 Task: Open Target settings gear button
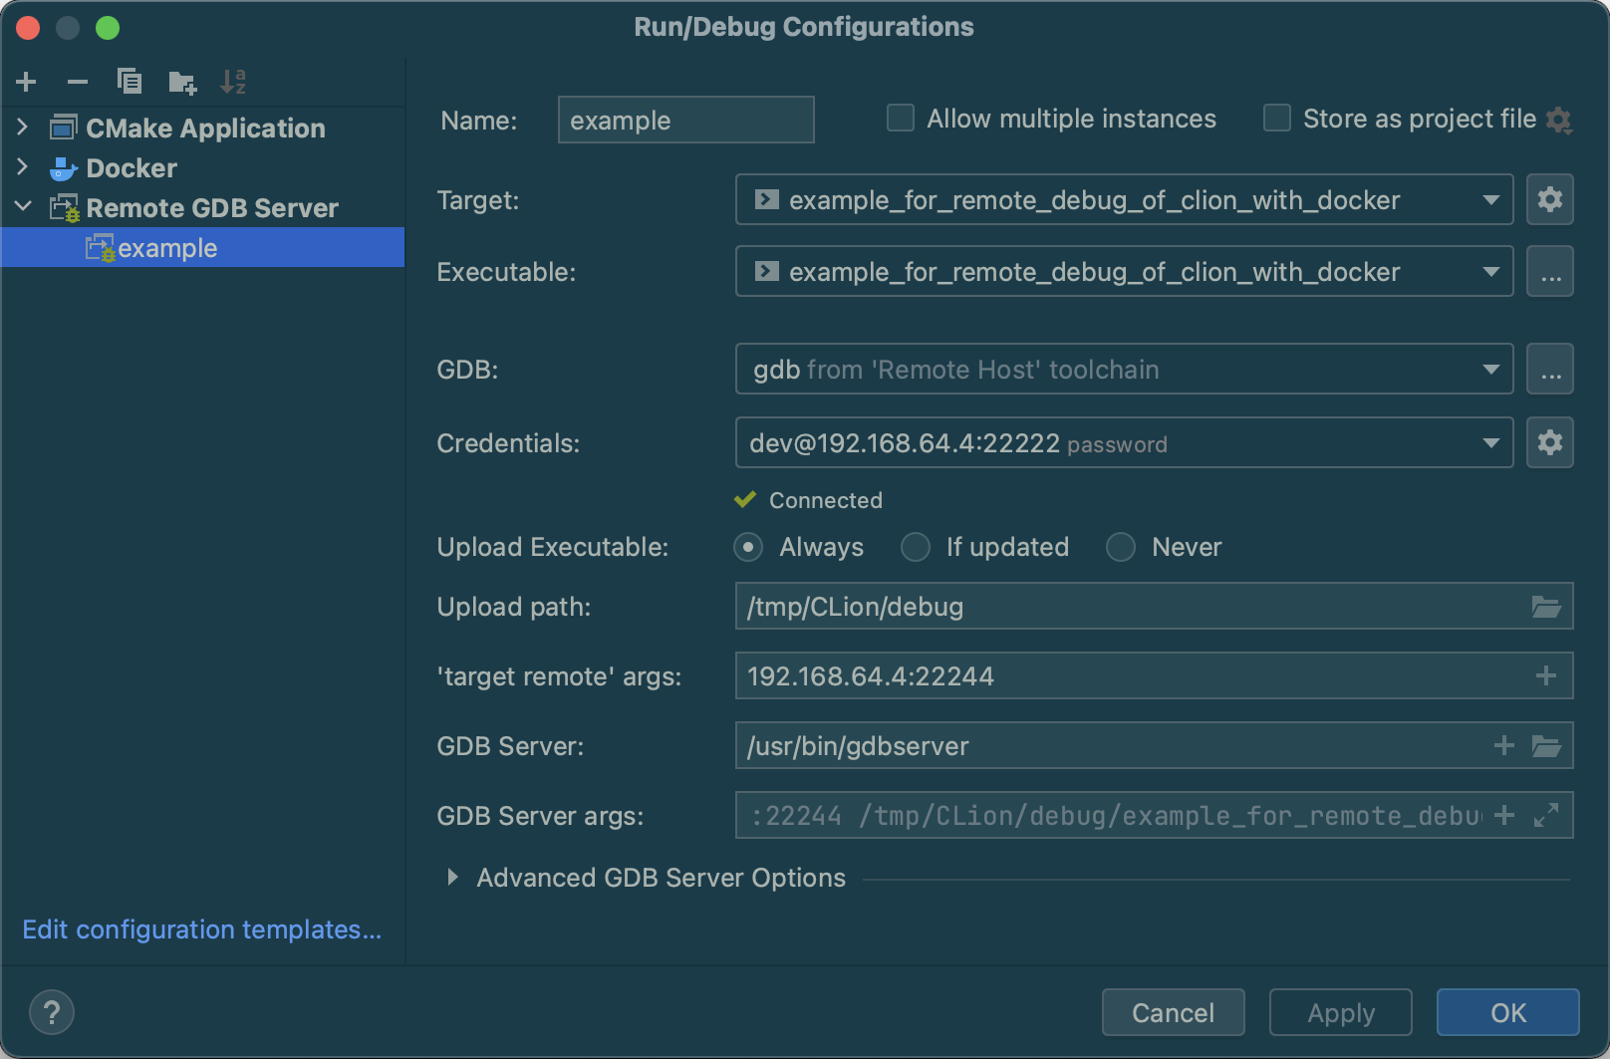pyautogui.click(x=1550, y=199)
